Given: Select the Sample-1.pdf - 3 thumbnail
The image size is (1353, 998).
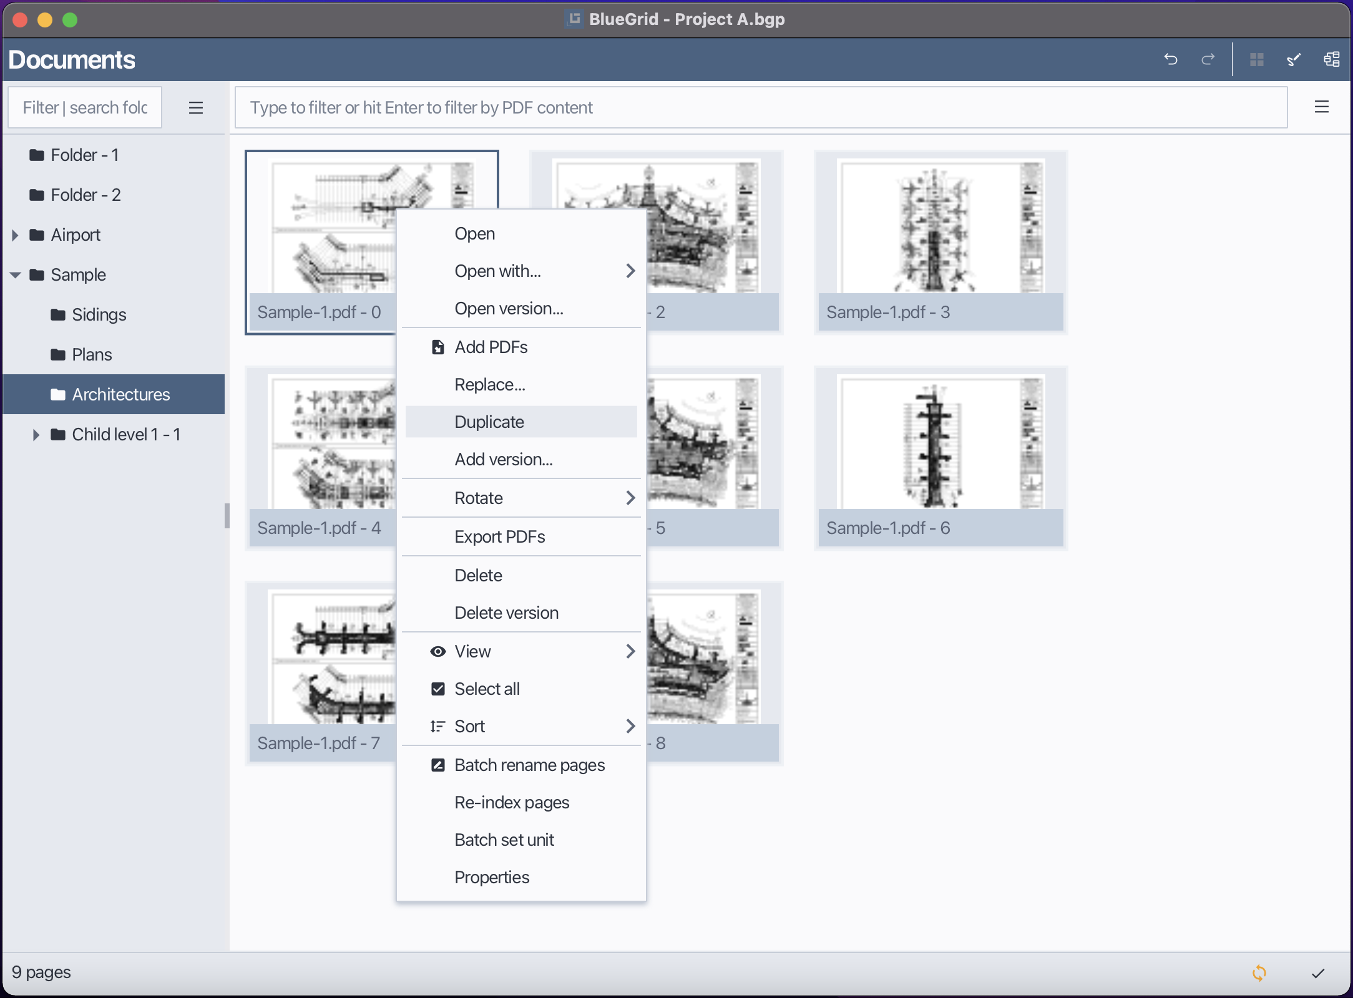Looking at the screenshot, I should point(940,242).
